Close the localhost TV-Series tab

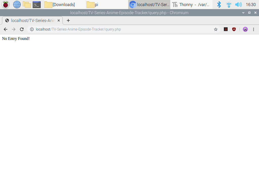point(59,20)
